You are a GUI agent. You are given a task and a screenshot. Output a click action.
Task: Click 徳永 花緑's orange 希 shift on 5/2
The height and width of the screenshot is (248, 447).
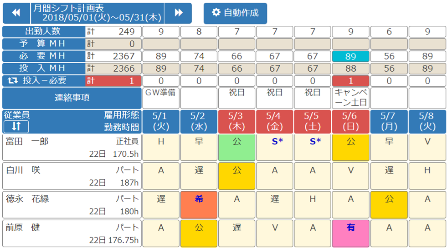pyautogui.click(x=199, y=205)
